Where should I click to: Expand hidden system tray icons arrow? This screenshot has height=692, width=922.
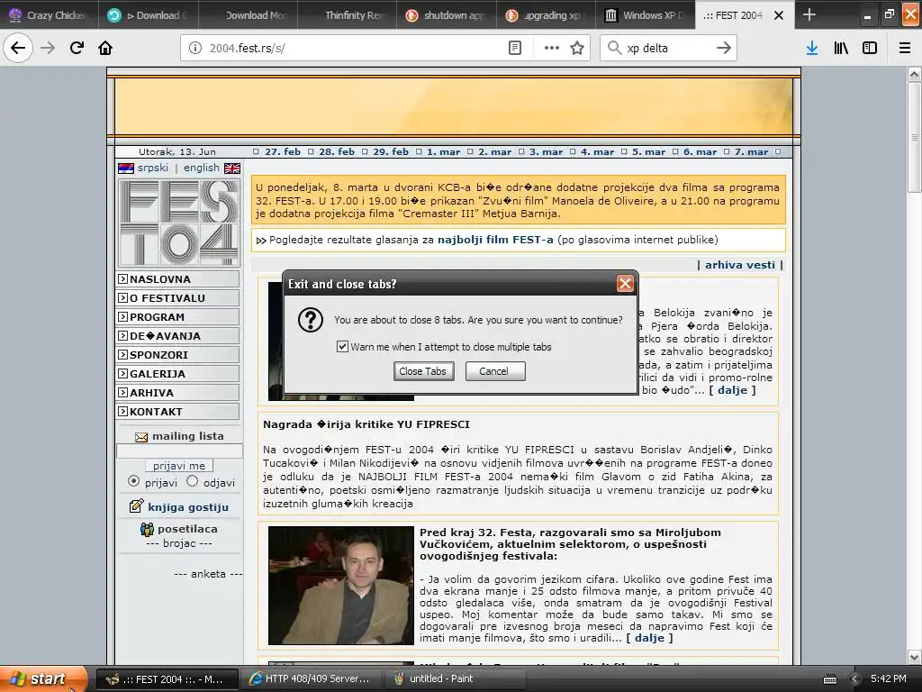(x=855, y=678)
